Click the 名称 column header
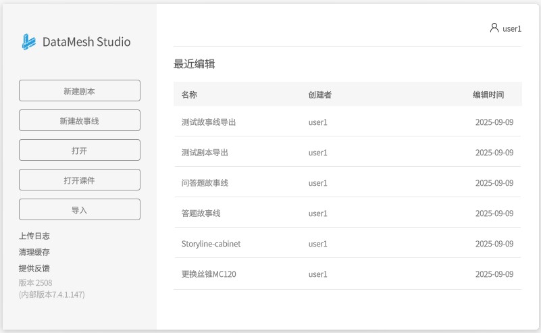541x333 pixels. click(x=189, y=95)
